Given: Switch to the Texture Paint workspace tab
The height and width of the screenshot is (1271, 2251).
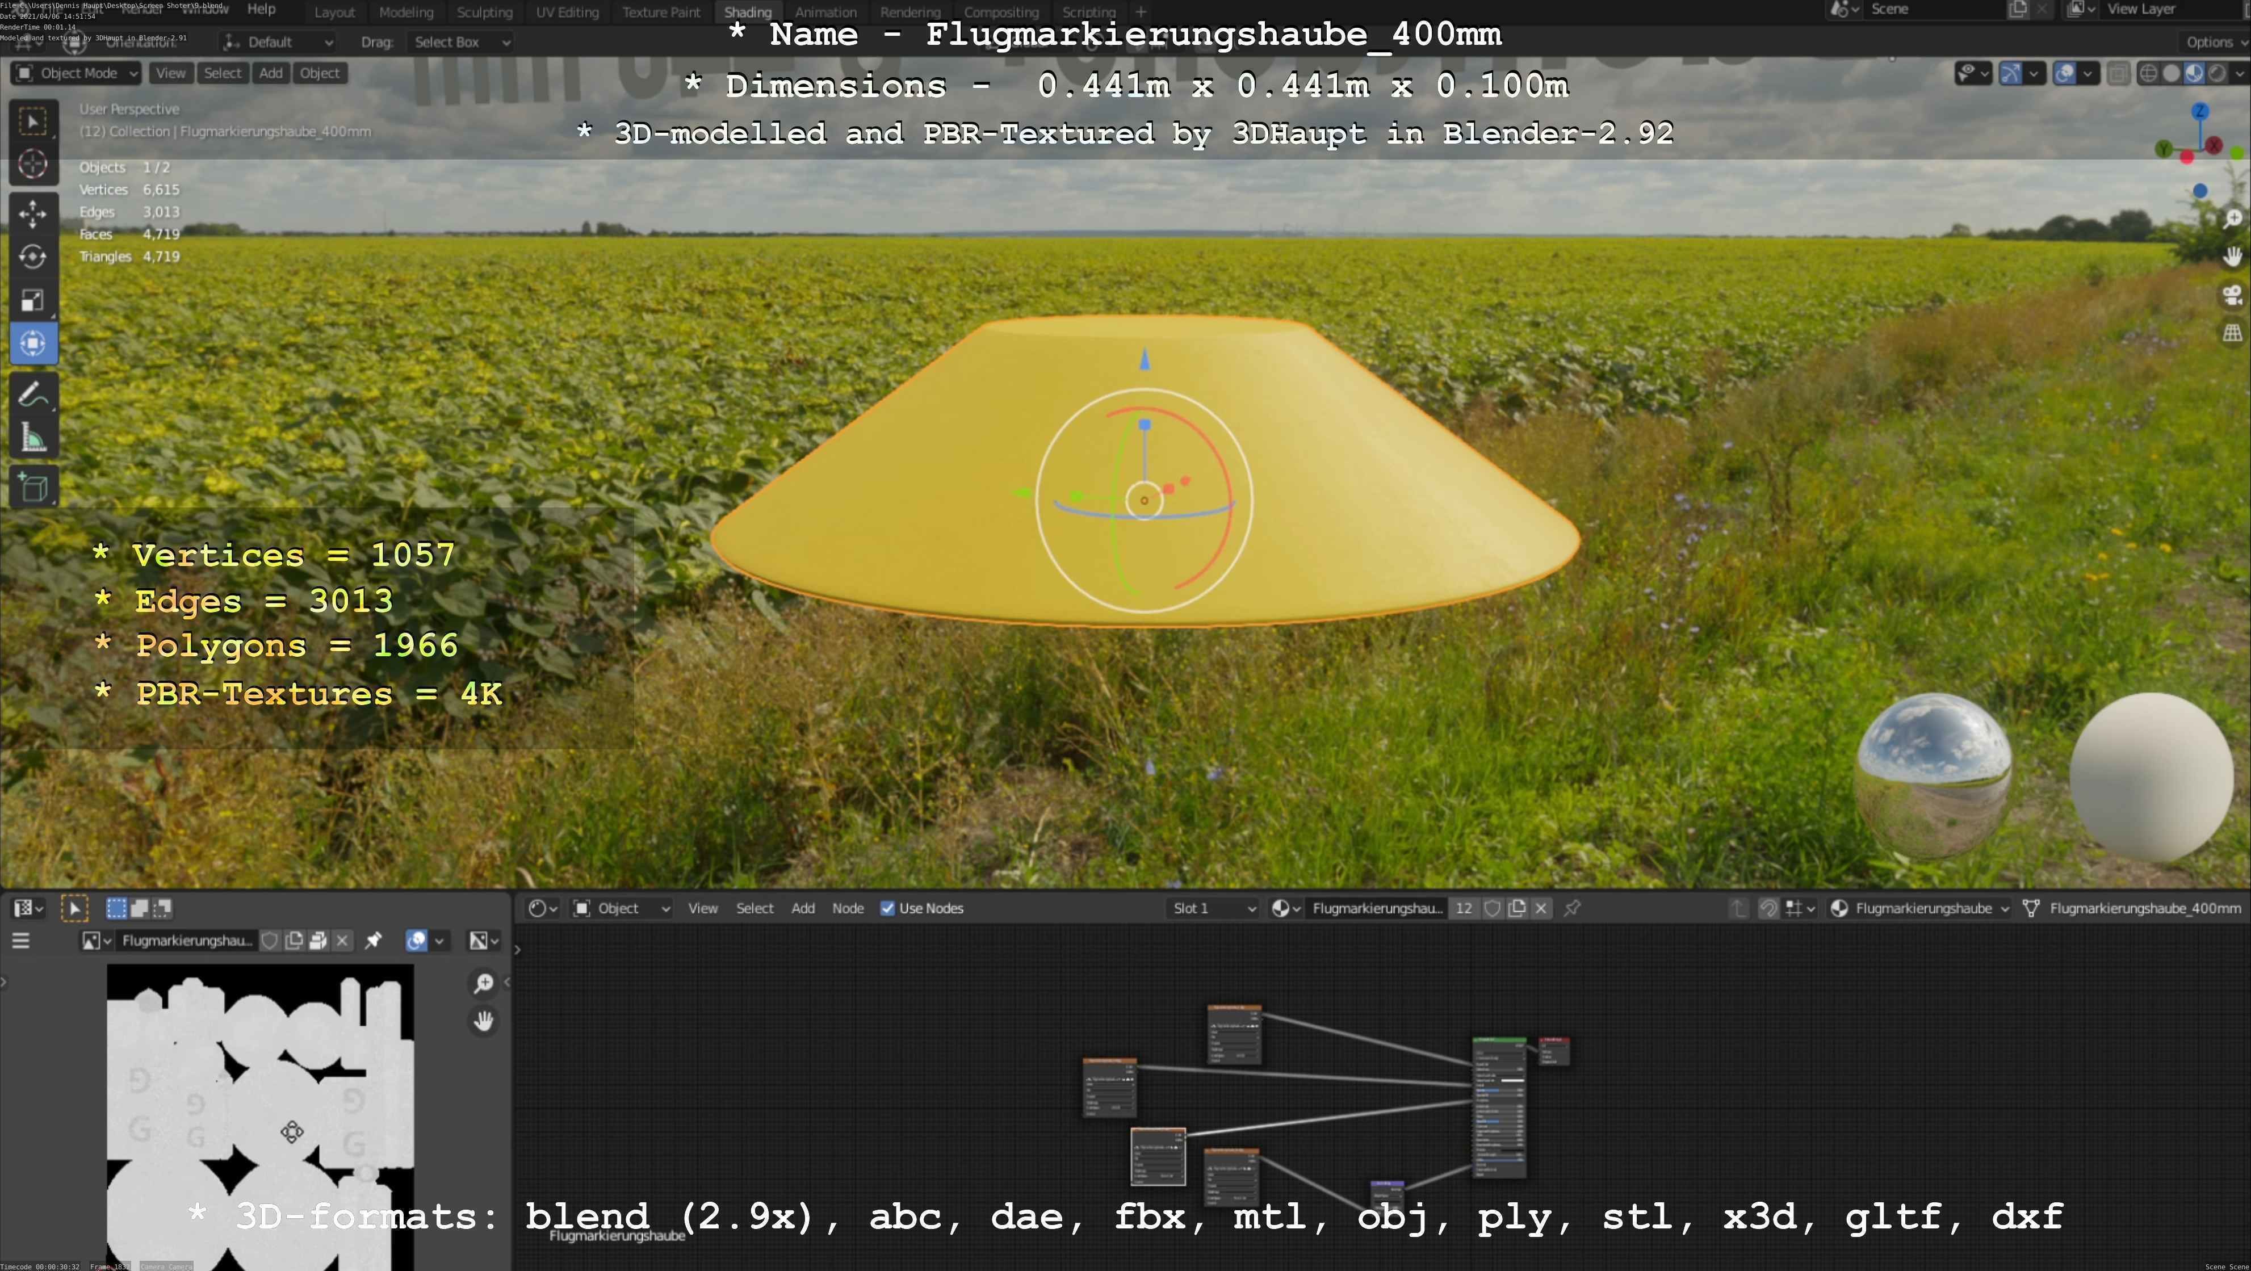Looking at the screenshot, I should pos(661,12).
